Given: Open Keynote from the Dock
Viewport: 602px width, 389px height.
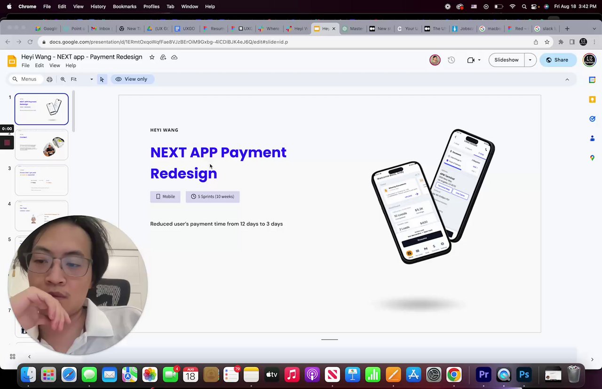Looking at the screenshot, I should [x=352, y=374].
